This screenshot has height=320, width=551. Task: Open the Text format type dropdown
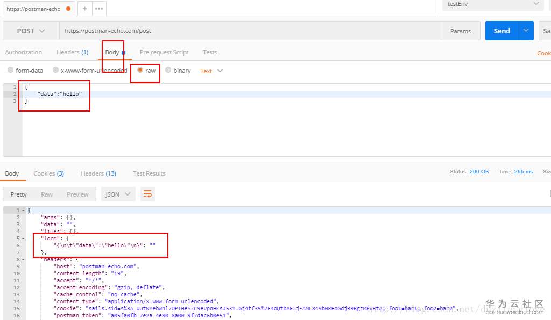coord(211,71)
